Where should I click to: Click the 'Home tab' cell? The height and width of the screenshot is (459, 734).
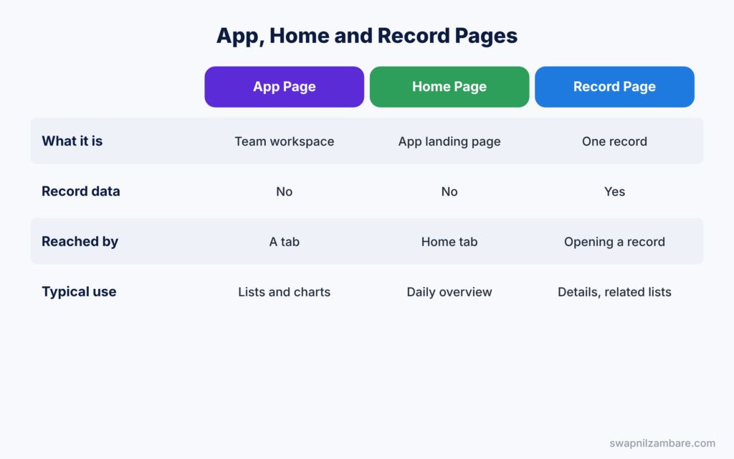(x=449, y=242)
